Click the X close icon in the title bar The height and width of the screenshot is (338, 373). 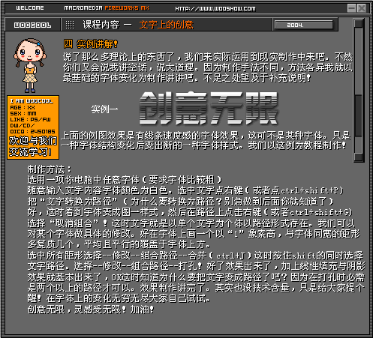pos(362,8)
